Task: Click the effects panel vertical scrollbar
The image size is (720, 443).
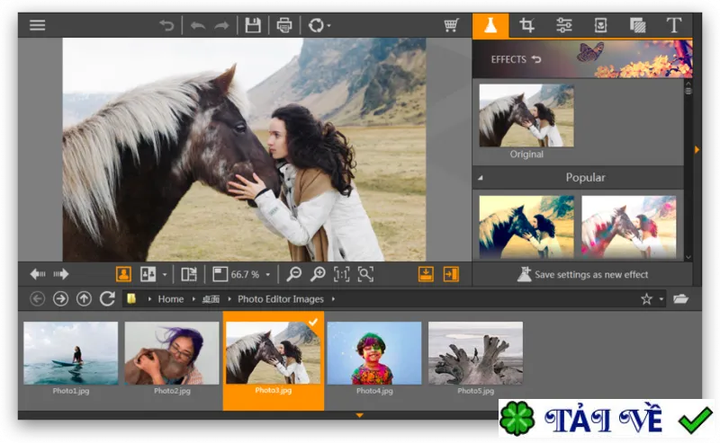Action: click(x=688, y=170)
